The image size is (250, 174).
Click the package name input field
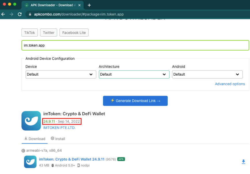[x=135, y=45]
